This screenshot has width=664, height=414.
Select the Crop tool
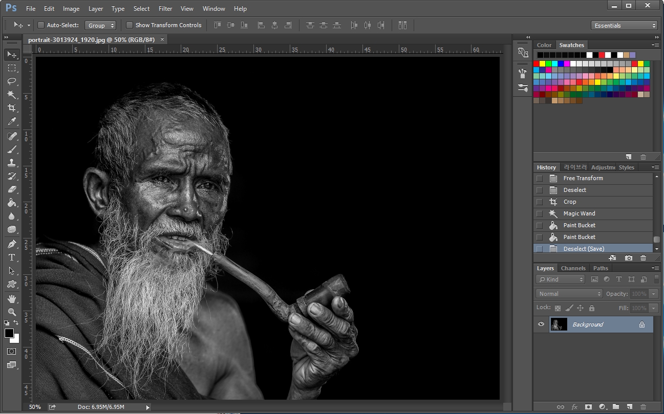point(11,108)
